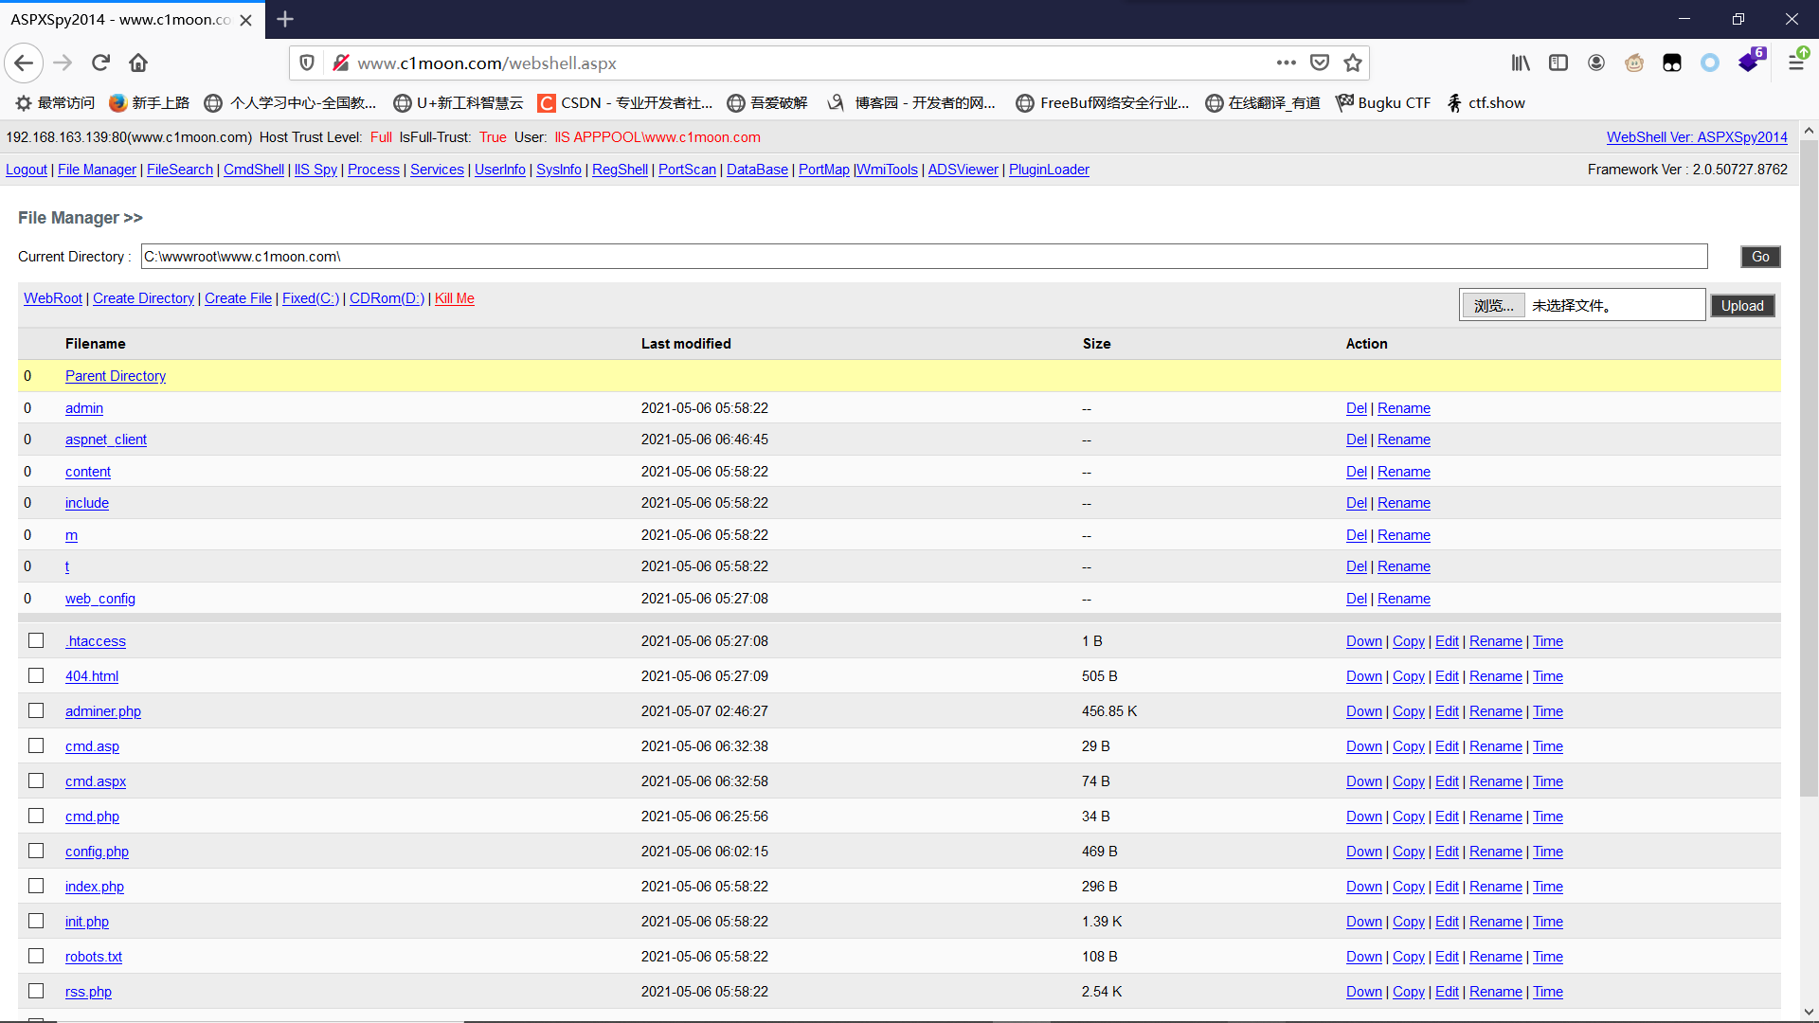This screenshot has width=1819, height=1023.
Task: Check the adminer.php file checkbox
Action: tap(36, 710)
